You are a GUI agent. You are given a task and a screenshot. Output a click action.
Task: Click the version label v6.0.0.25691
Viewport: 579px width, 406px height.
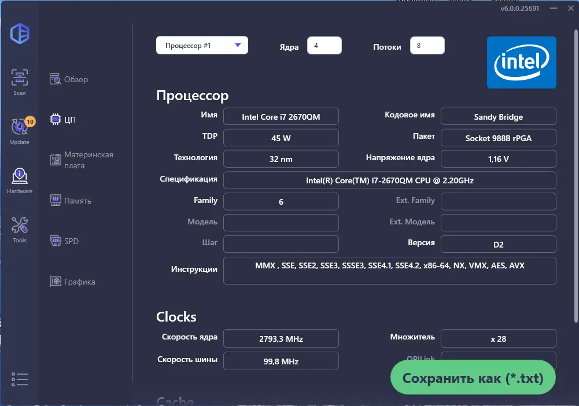(519, 8)
